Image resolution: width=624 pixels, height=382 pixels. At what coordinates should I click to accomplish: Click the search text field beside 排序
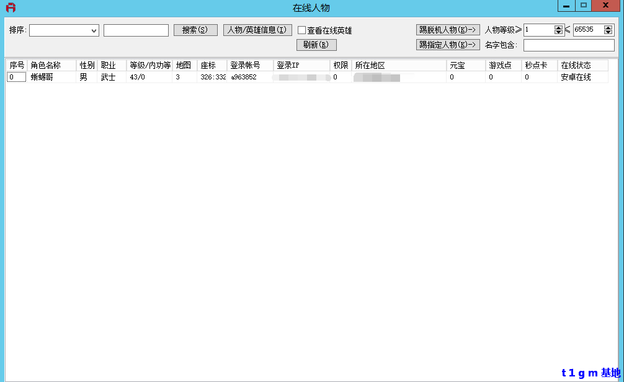click(136, 30)
